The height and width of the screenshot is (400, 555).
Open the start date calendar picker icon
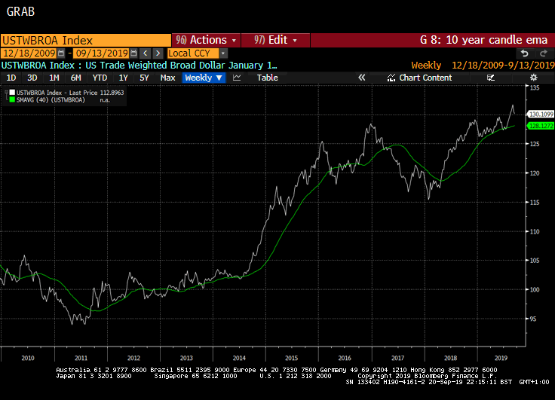pyautogui.click(x=61, y=53)
